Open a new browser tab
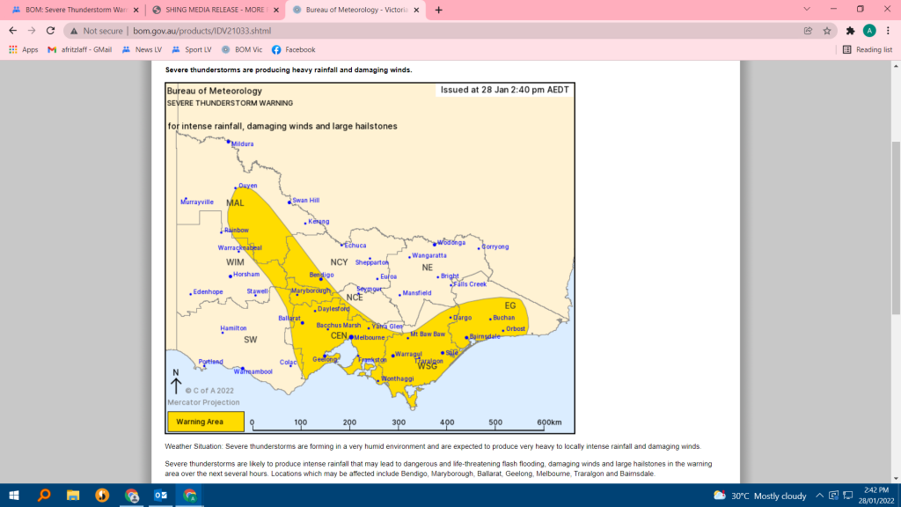901x507 pixels. pyautogui.click(x=438, y=10)
